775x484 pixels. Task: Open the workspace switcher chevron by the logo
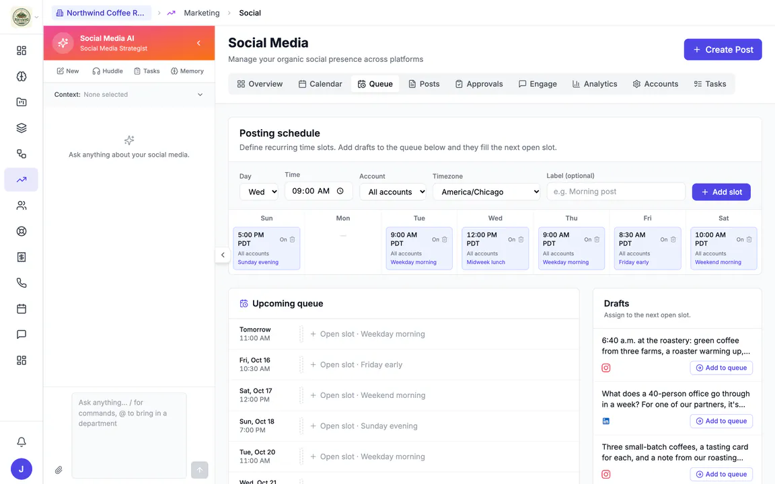coord(36,17)
